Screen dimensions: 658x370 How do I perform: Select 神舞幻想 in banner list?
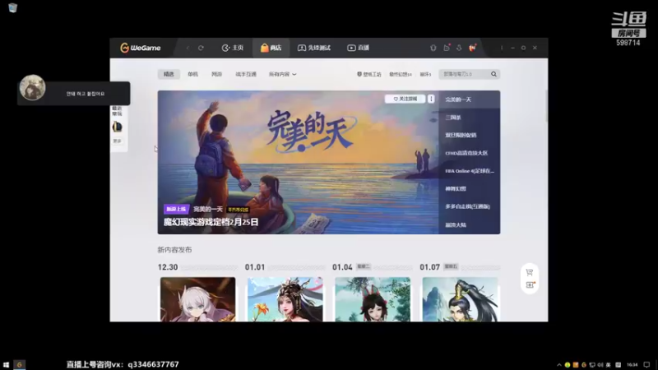tap(469, 189)
